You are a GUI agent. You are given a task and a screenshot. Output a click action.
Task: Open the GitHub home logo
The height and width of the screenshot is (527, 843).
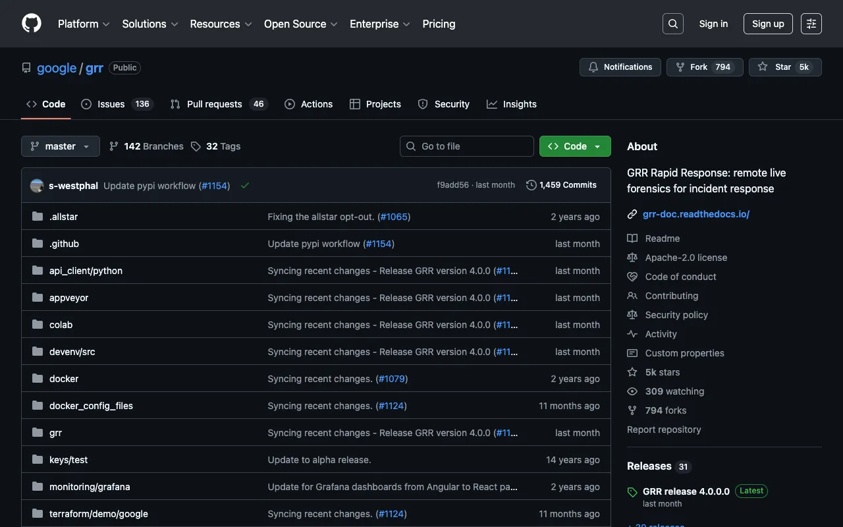[x=31, y=23]
